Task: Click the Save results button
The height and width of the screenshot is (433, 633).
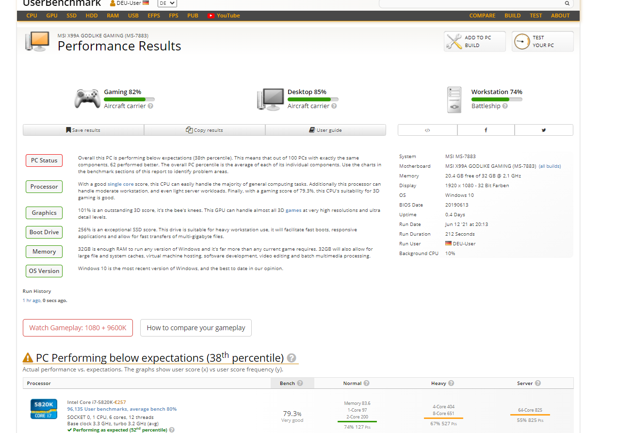Action: (83, 130)
